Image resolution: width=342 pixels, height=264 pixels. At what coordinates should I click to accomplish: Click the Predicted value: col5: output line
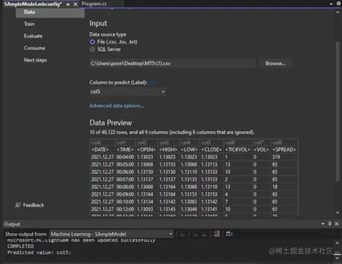tap(39, 253)
